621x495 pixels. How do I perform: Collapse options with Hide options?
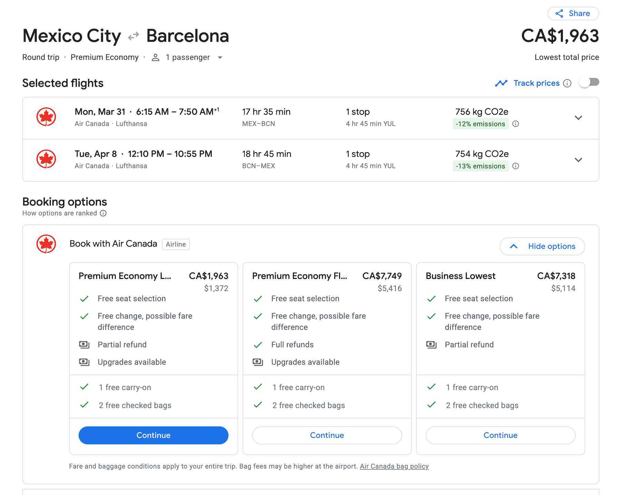coord(542,246)
